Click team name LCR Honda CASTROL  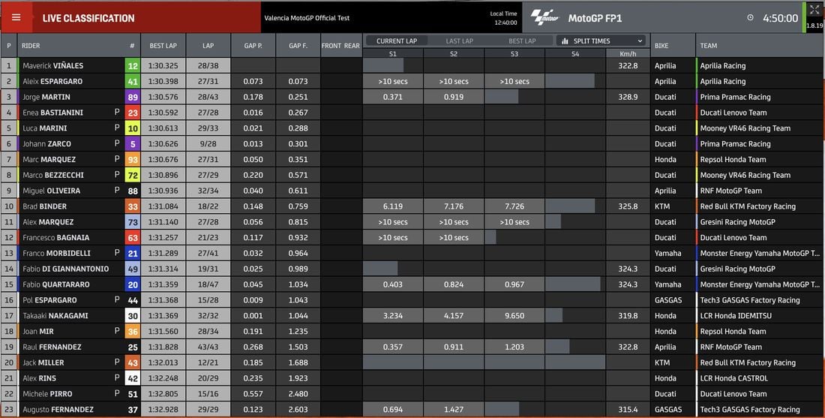click(x=733, y=378)
